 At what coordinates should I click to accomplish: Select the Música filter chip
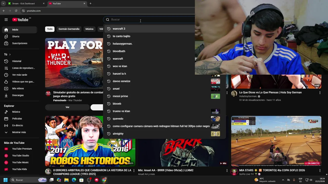89,29
